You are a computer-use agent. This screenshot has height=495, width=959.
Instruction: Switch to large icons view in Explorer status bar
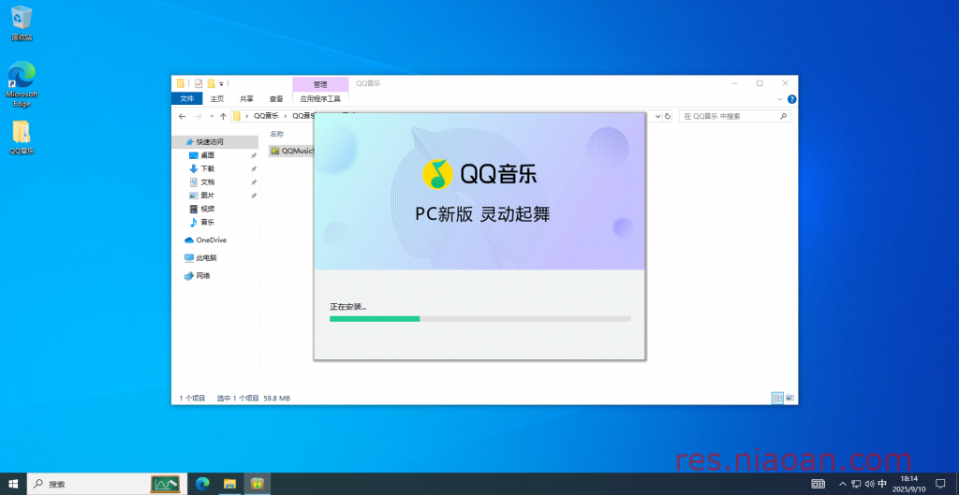click(x=789, y=398)
